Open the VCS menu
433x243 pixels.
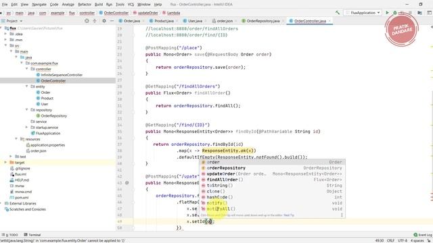click(131, 5)
